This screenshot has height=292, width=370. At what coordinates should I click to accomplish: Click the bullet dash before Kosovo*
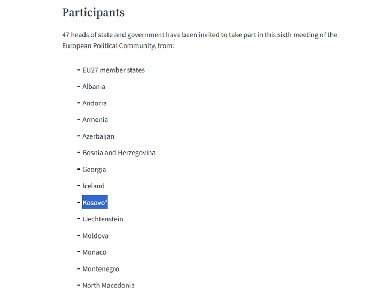click(x=79, y=202)
